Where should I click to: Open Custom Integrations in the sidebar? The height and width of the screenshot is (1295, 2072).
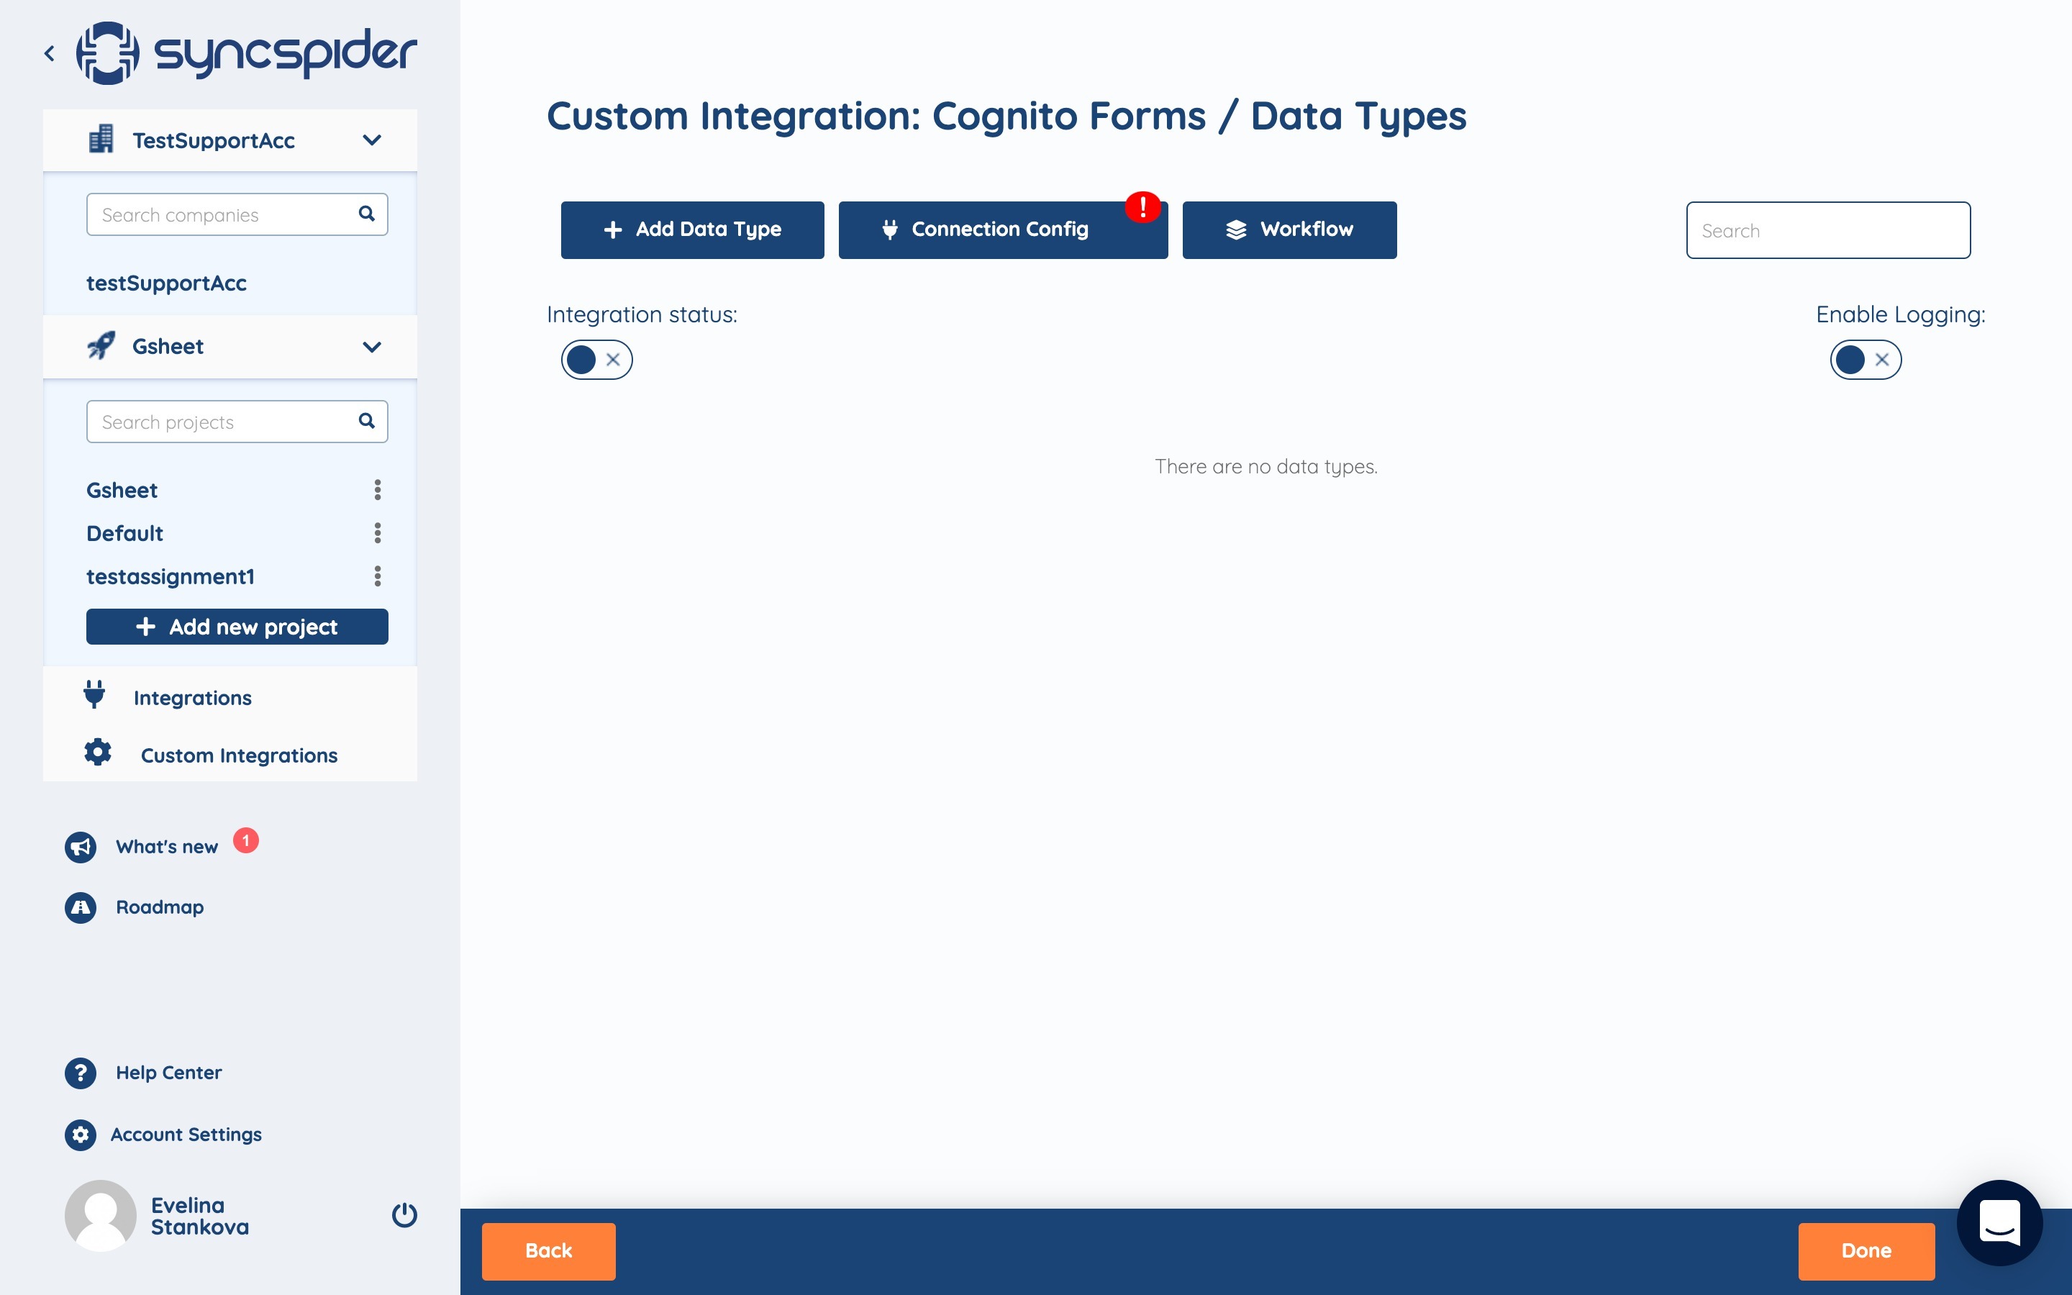pyautogui.click(x=239, y=755)
